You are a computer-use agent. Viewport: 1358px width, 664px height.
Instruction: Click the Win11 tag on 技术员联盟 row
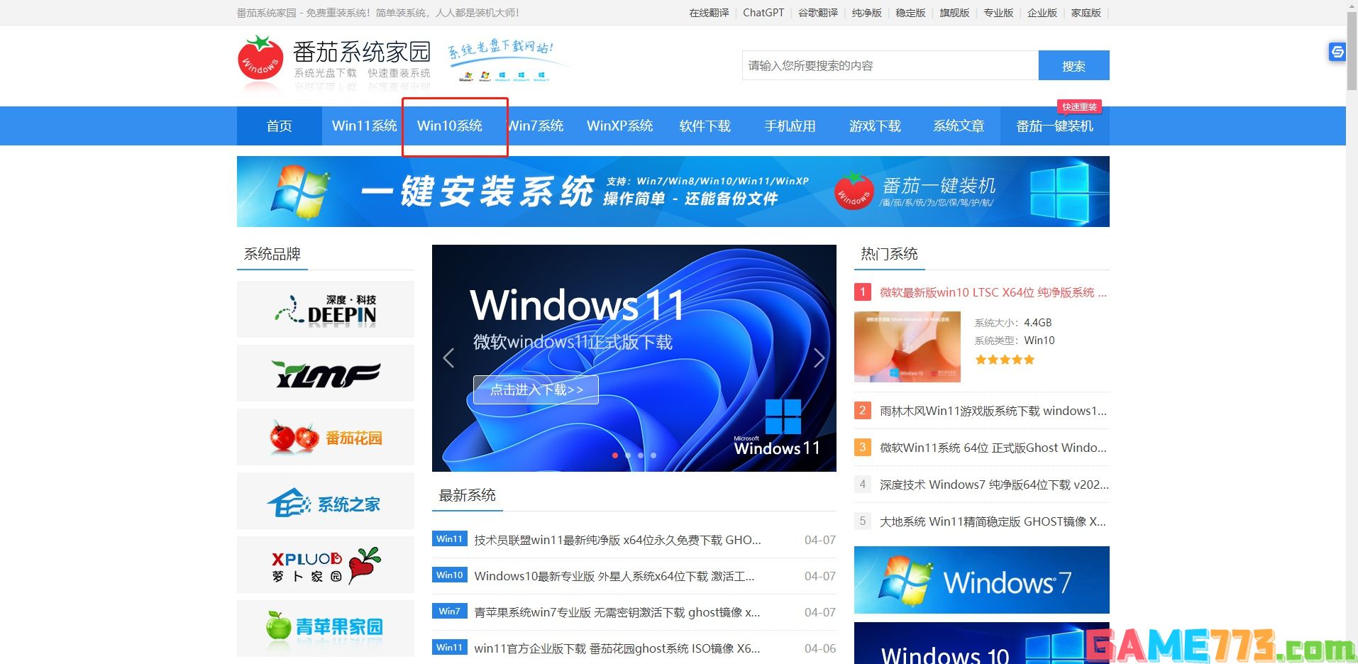(x=449, y=539)
